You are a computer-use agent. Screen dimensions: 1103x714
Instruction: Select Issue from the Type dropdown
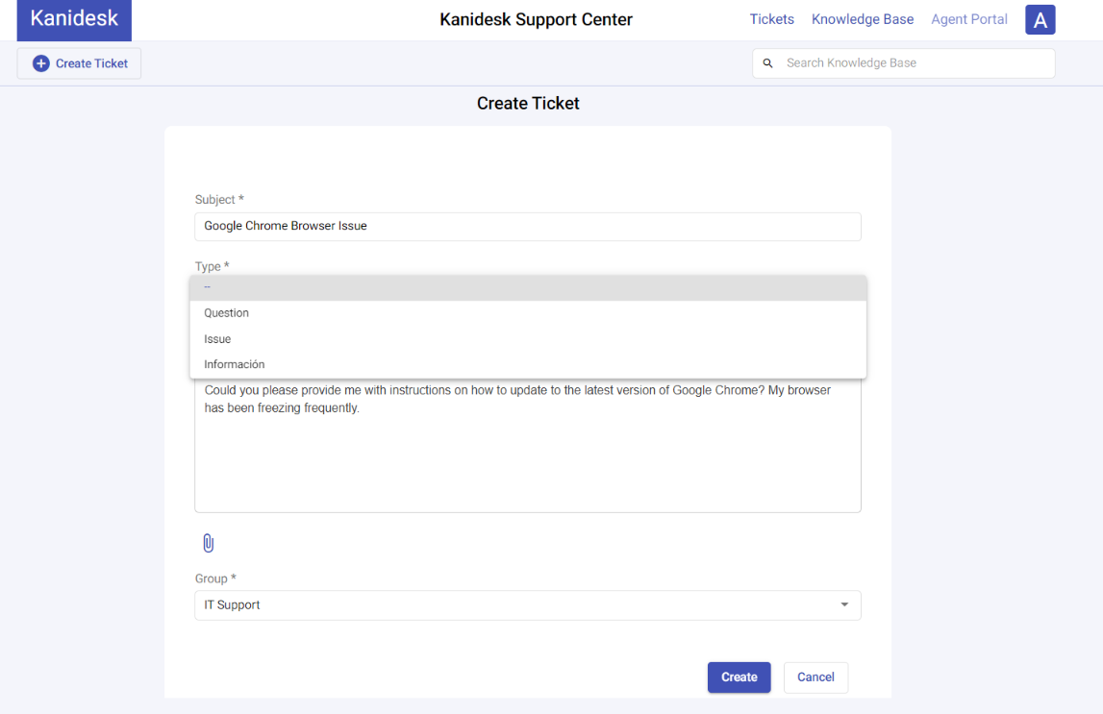click(217, 338)
